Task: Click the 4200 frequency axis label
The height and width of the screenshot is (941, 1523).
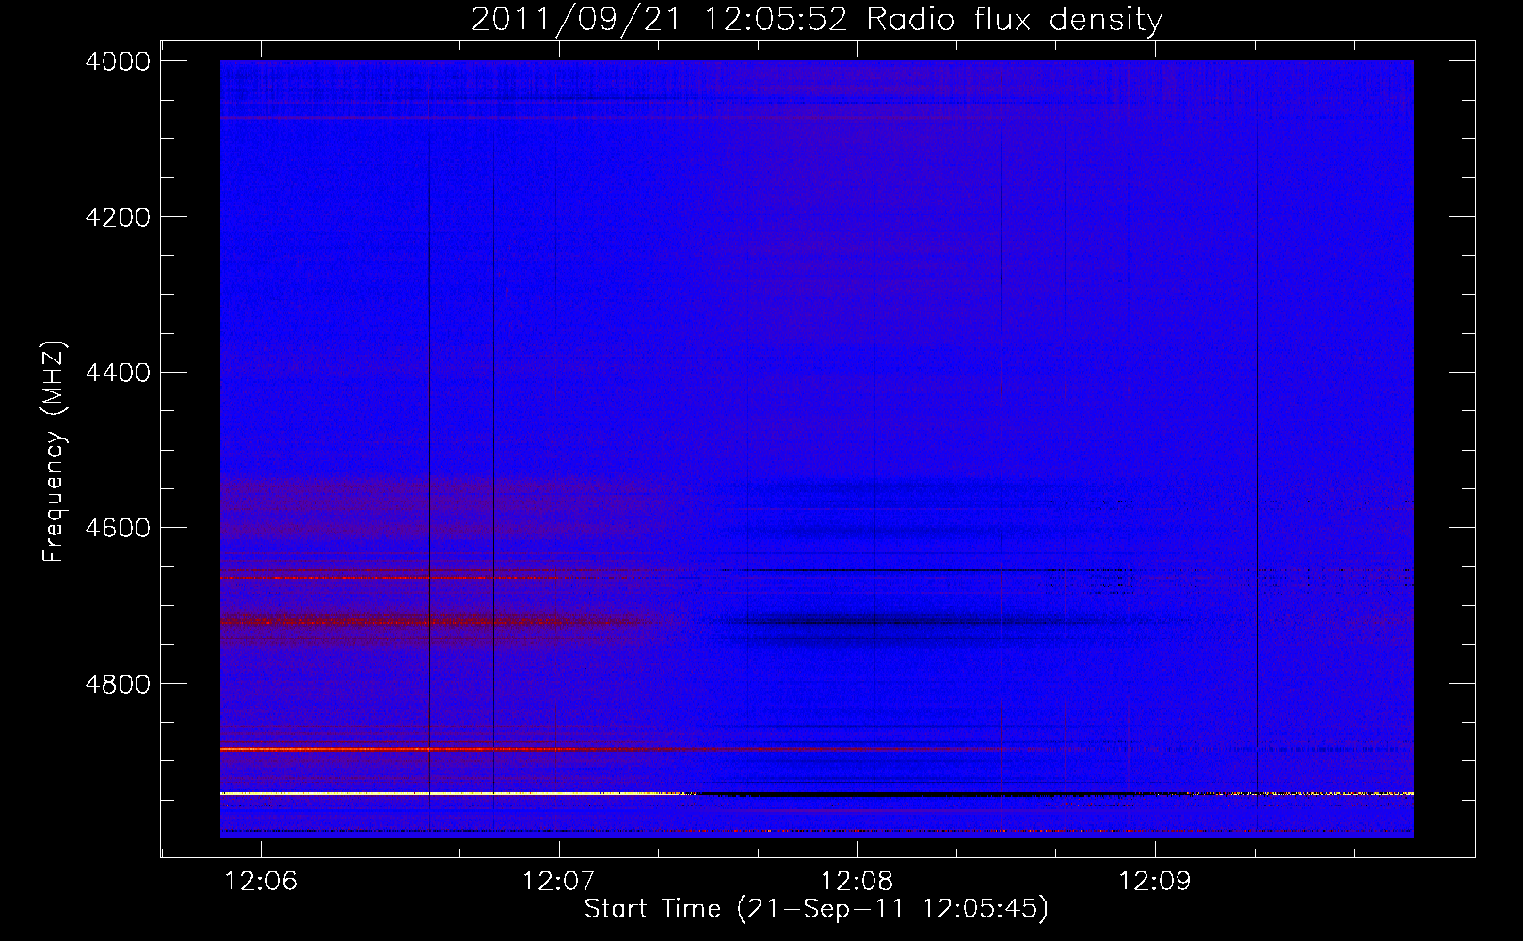Action: (118, 217)
